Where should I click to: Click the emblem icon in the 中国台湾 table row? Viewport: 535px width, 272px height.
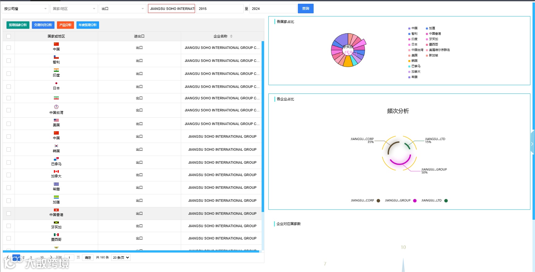[x=56, y=107]
